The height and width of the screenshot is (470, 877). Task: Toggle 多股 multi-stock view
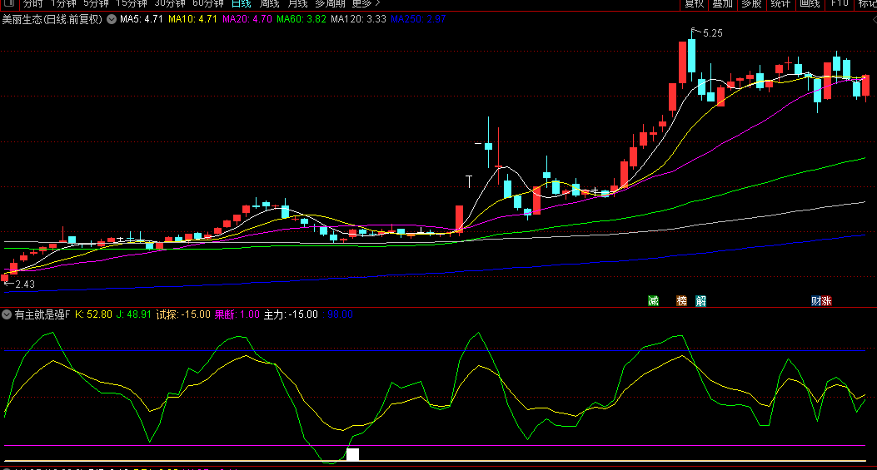click(751, 4)
